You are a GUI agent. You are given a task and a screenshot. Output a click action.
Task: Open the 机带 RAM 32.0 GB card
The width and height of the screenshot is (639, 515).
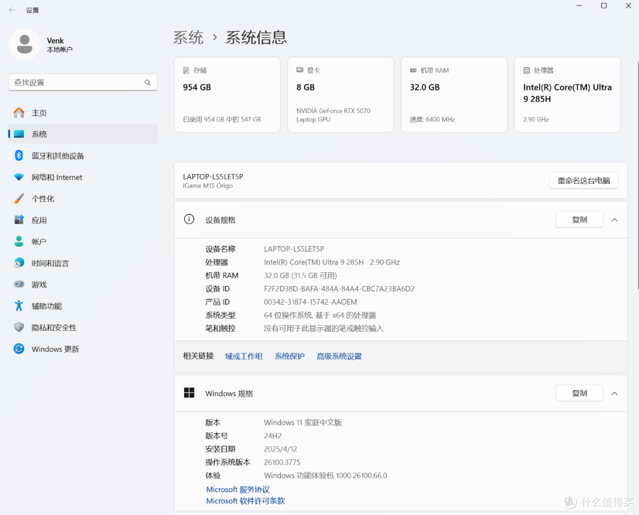click(x=454, y=95)
